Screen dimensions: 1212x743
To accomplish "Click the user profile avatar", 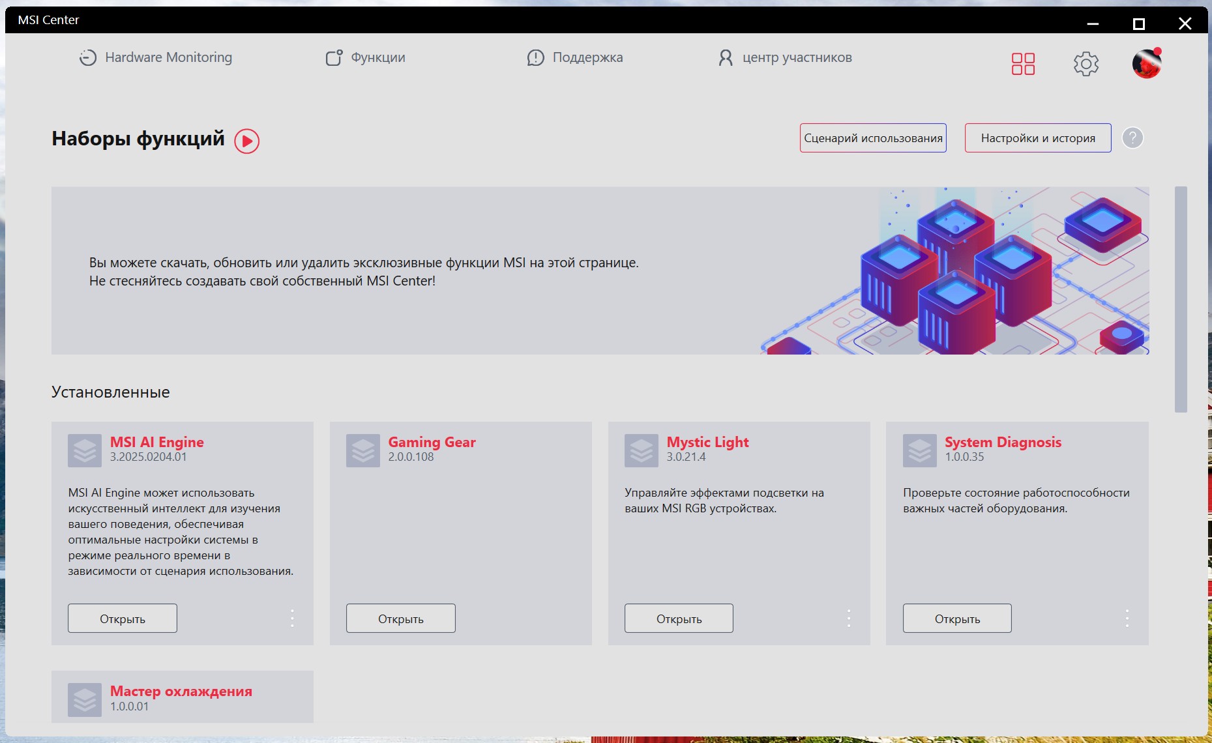I will tap(1147, 63).
